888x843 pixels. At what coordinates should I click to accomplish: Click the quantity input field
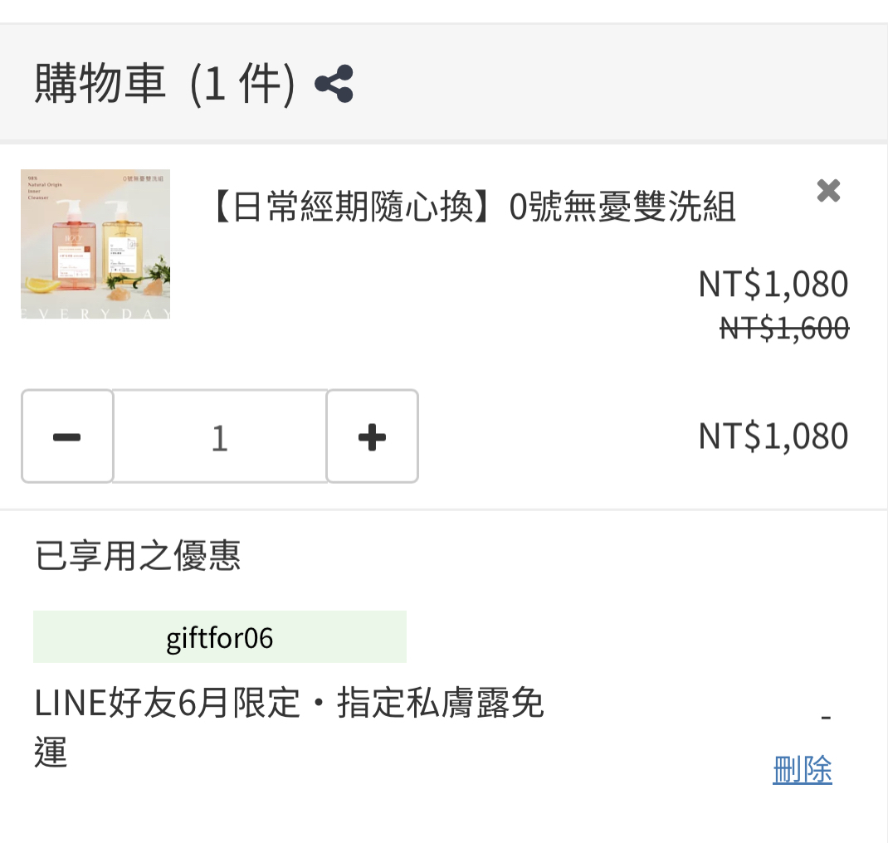click(x=220, y=436)
